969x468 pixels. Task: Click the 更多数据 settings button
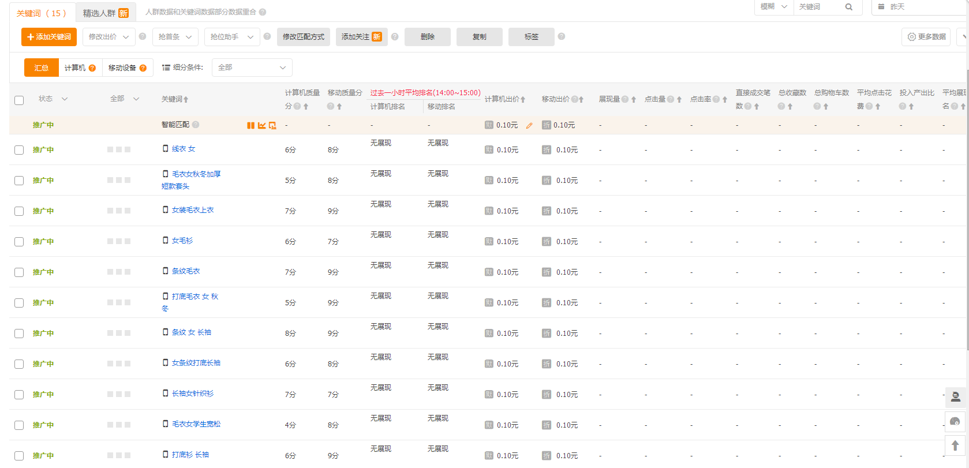click(x=926, y=37)
